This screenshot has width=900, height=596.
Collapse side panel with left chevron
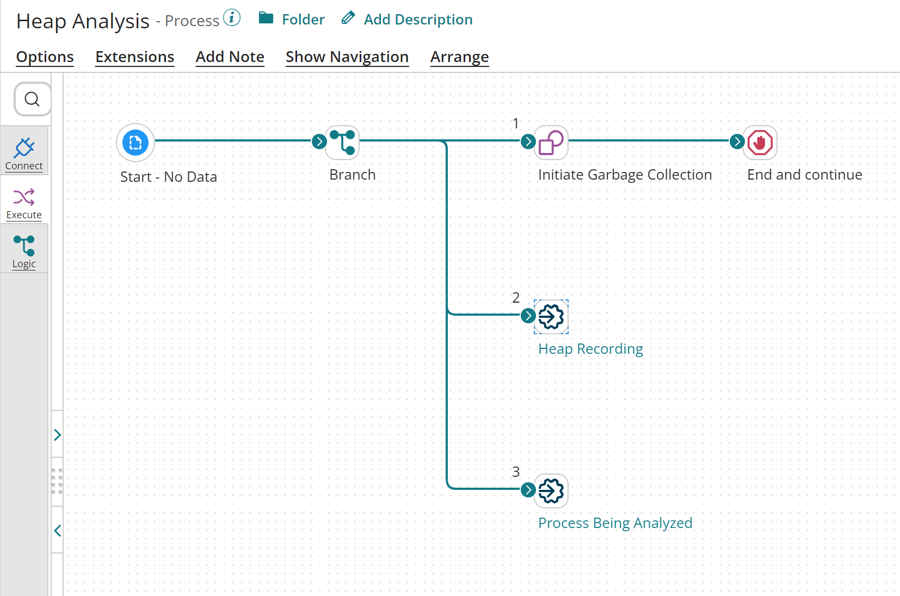[x=57, y=530]
